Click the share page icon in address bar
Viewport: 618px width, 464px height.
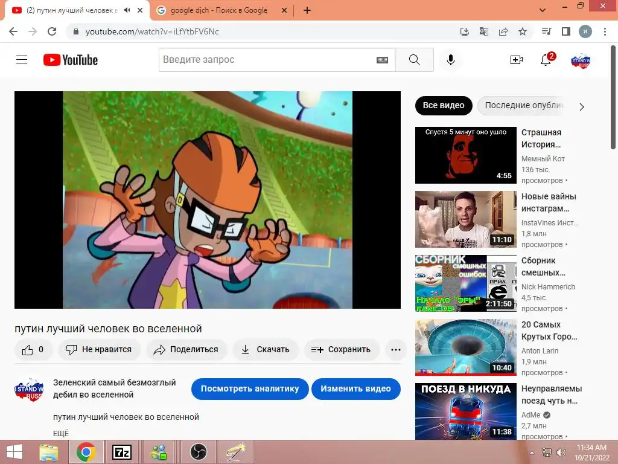tap(503, 31)
